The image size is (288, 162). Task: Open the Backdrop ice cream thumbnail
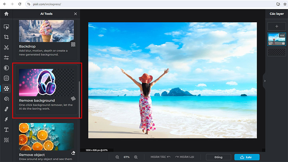tap(46, 31)
